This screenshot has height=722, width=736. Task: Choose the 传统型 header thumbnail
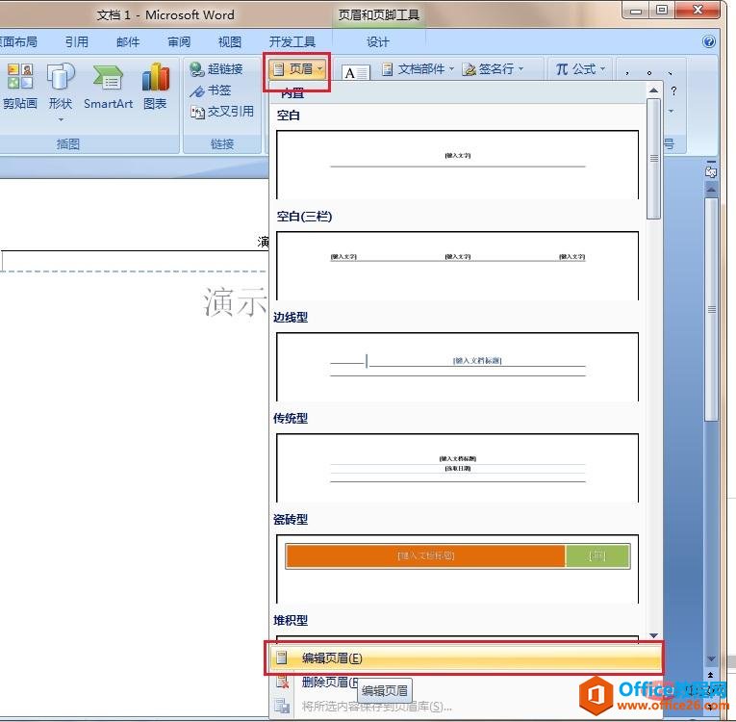click(458, 468)
